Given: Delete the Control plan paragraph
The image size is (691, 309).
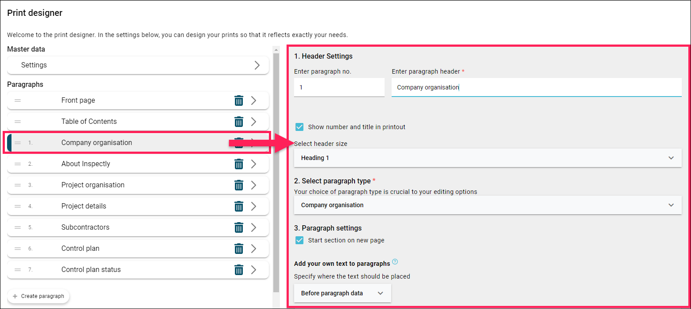Looking at the screenshot, I should [x=239, y=249].
